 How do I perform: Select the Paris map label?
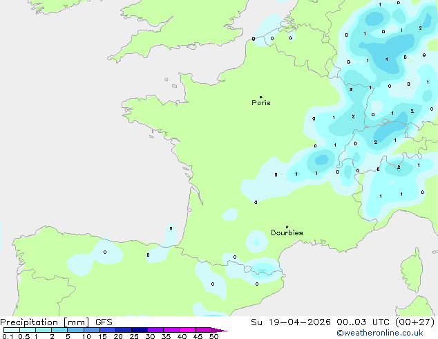tap(261, 103)
